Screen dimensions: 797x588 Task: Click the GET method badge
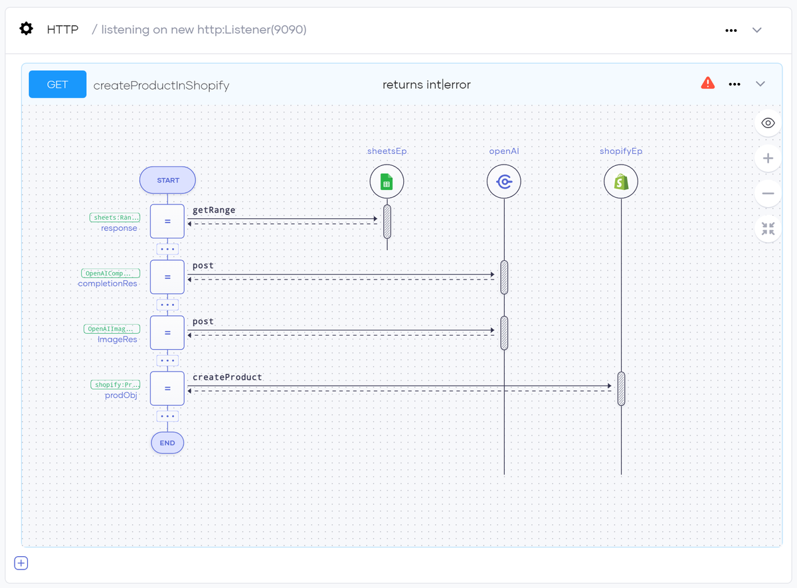point(58,84)
